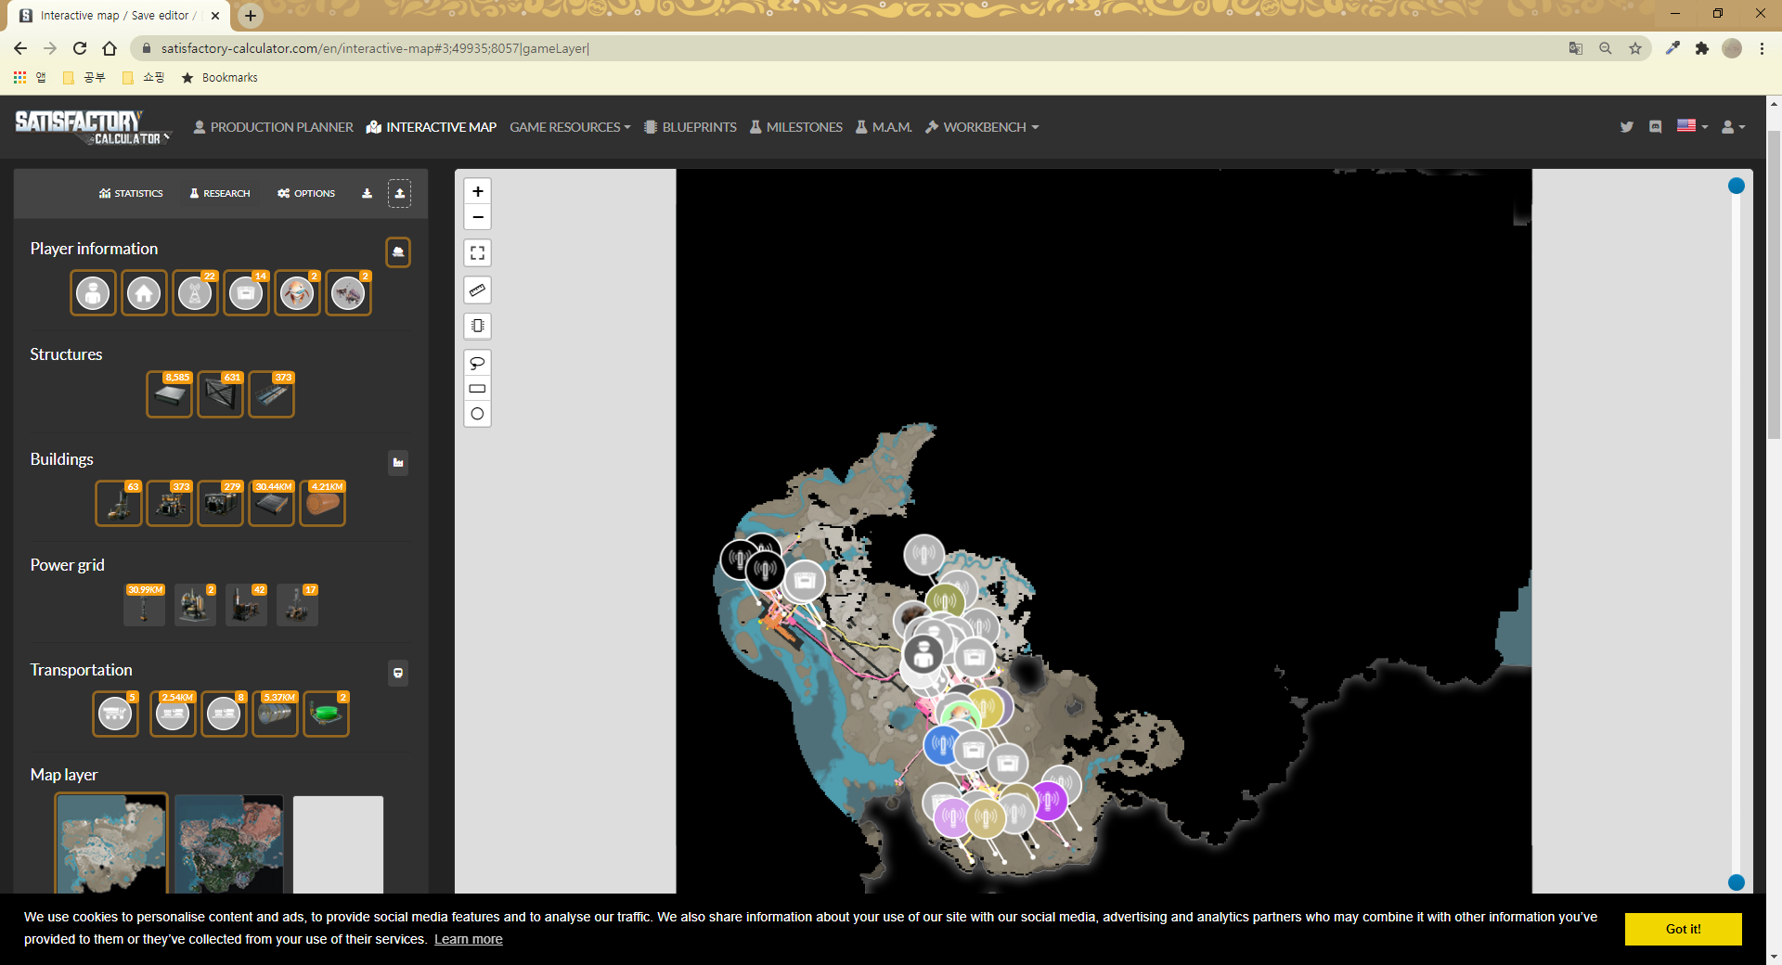
Task: Open the Learn more cookie link
Action: pos(469,939)
